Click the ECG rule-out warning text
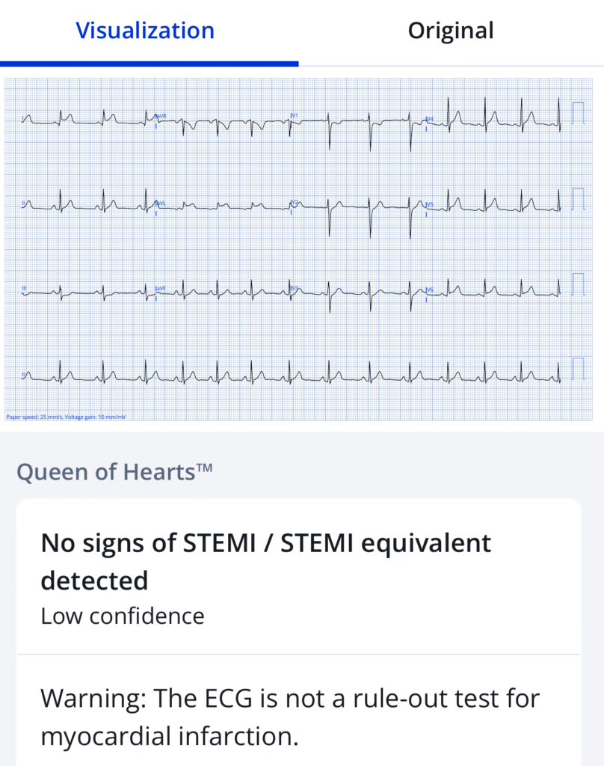The width and height of the screenshot is (604, 766). click(x=290, y=717)
